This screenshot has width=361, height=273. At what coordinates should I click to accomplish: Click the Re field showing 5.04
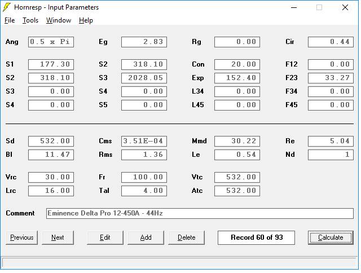coord(331,141)
